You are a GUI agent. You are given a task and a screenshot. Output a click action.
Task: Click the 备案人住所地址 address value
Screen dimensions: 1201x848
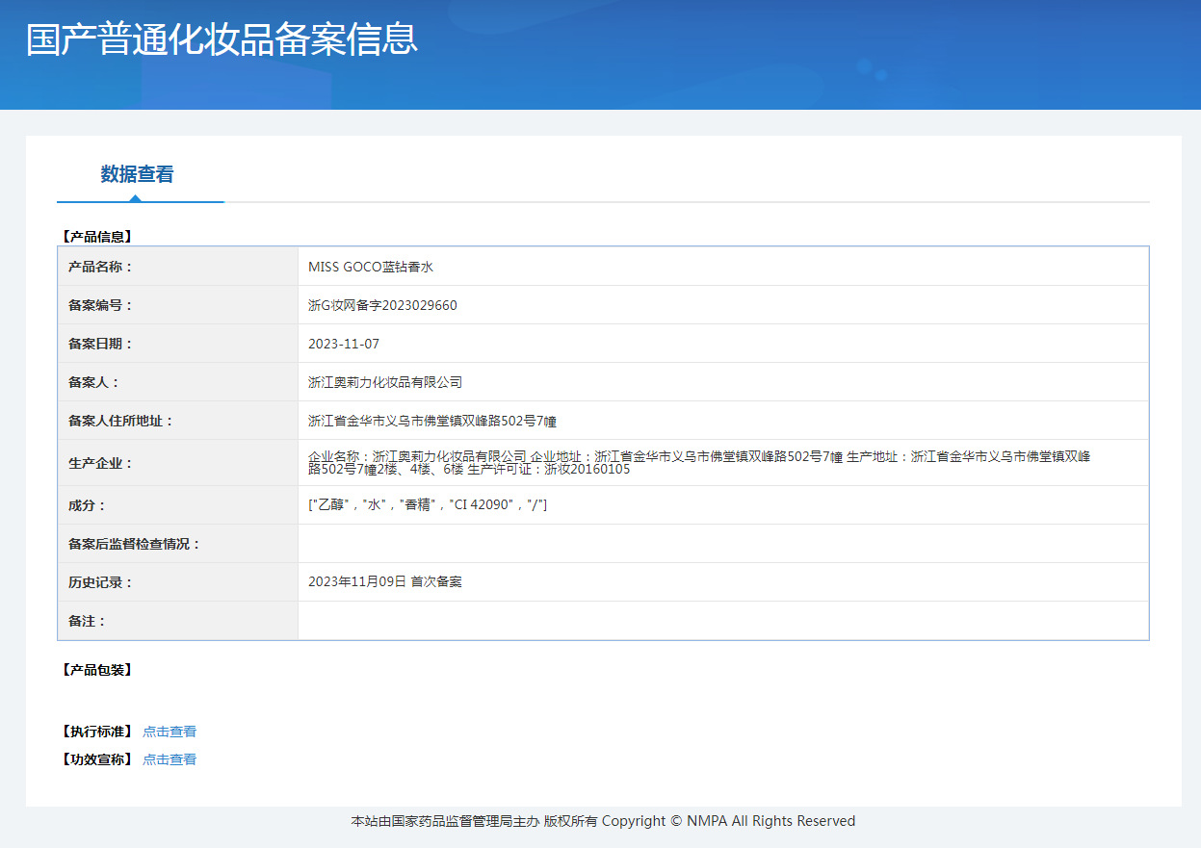pyautogui.click(x=432, y=421)
